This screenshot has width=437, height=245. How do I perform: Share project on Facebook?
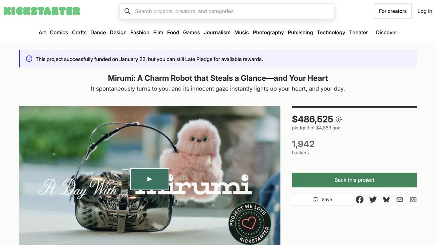(x=359, y=200)
